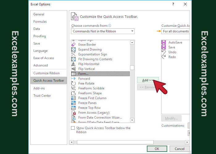Click the Free Rotate icon

73,83
